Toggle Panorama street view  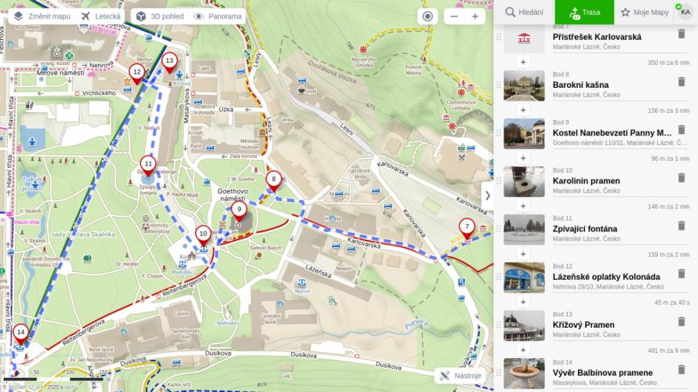pyautogui.click(x=218, y=16)
